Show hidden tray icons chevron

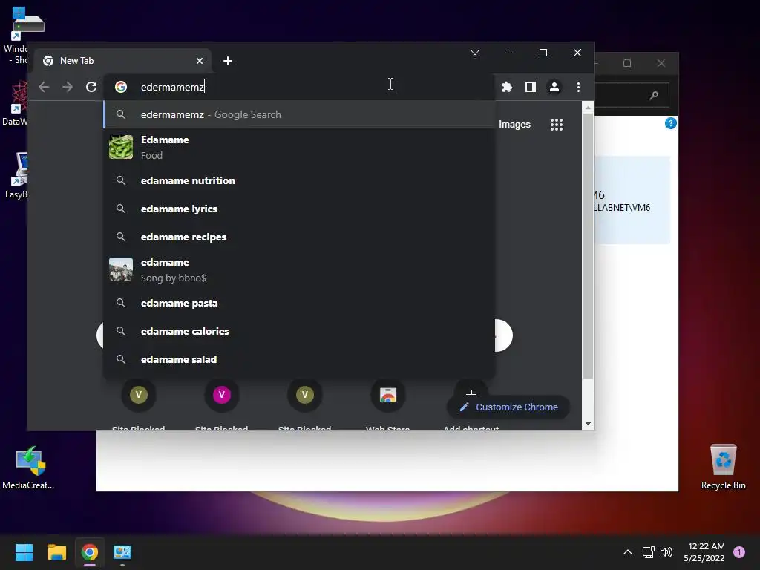(628, 552)
